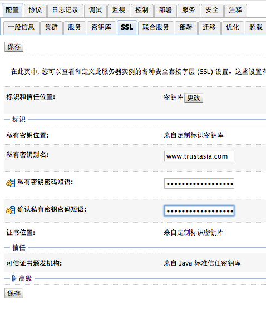Open the 一般信息 sub-tab
This screenshot has width=266, height=309.
coord(21,28)
